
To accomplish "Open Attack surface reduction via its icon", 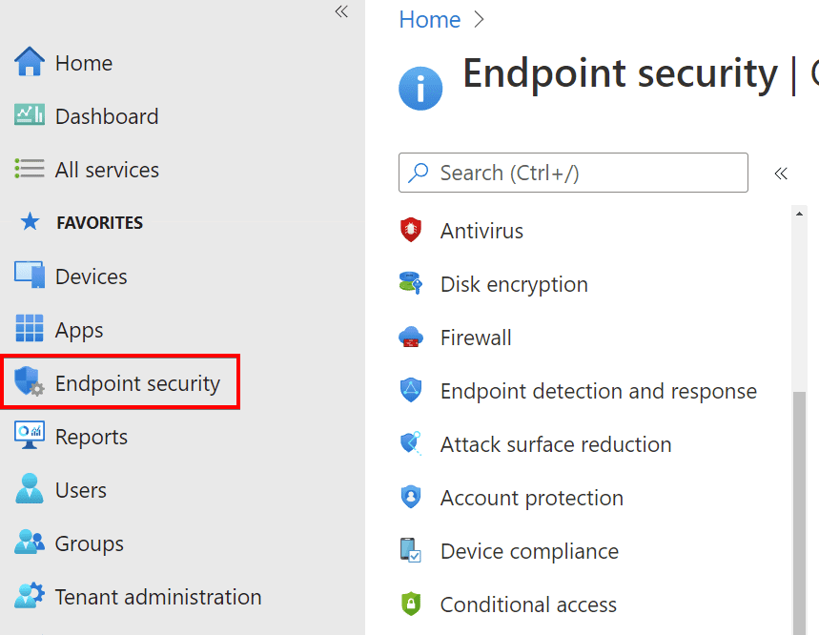I will [x=410, y=443].
